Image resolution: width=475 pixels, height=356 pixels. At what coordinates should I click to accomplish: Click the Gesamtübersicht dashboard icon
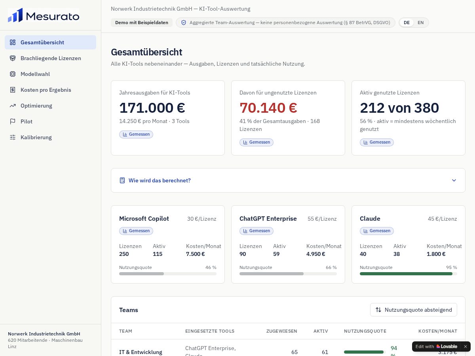[x=13, y=42]
